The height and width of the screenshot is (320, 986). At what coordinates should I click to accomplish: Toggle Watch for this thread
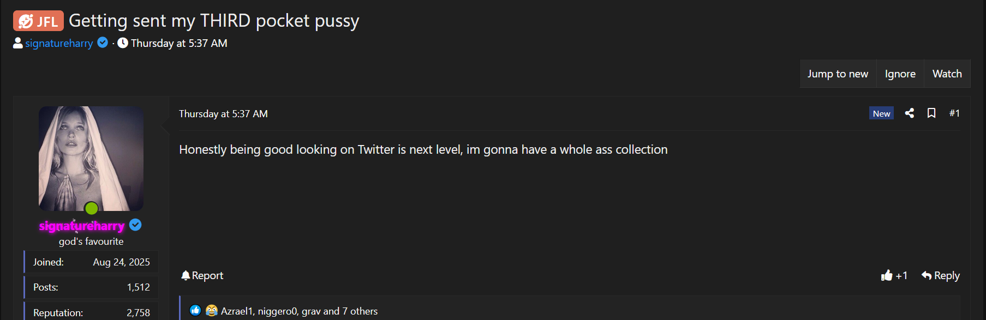[x=947, y=73]
